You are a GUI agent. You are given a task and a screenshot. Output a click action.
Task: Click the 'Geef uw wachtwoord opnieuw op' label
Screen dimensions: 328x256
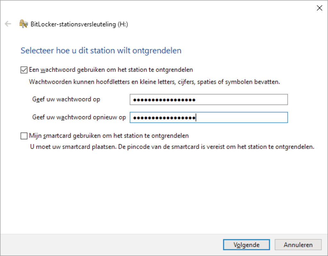coord(79,117)
